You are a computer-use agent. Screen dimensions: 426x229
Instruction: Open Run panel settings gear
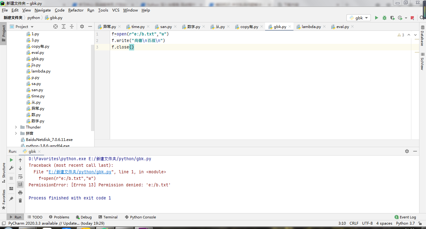[407, 151]
